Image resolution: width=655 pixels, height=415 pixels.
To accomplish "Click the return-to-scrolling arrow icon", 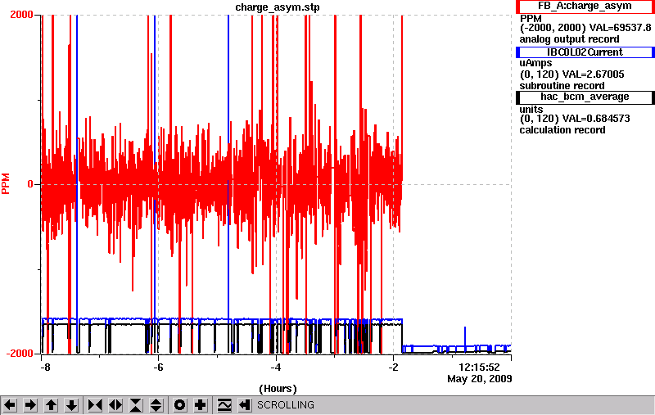I will (x=244, y=405).
